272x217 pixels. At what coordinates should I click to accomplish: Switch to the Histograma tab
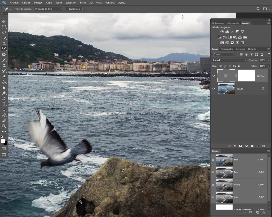(x=218, y=23)
